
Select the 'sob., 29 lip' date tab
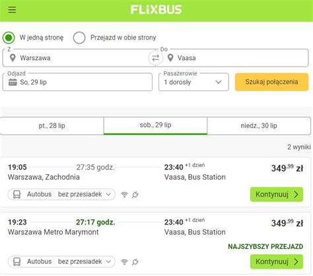pos(155,125)
